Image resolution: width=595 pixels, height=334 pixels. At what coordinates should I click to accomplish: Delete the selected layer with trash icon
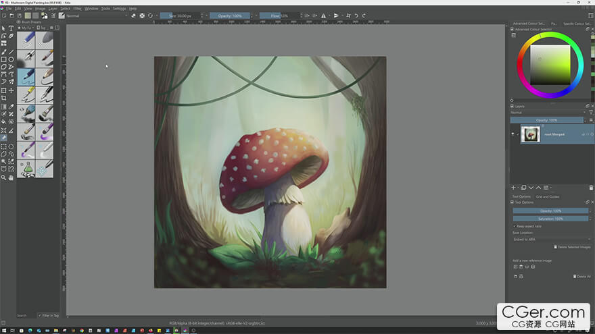(591, 188)
